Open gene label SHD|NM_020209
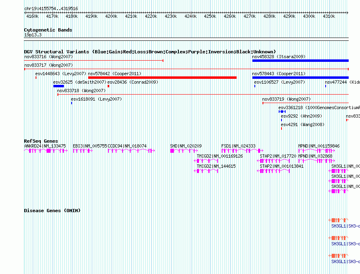Screen dimensions: 360x274 coord(186,146)
